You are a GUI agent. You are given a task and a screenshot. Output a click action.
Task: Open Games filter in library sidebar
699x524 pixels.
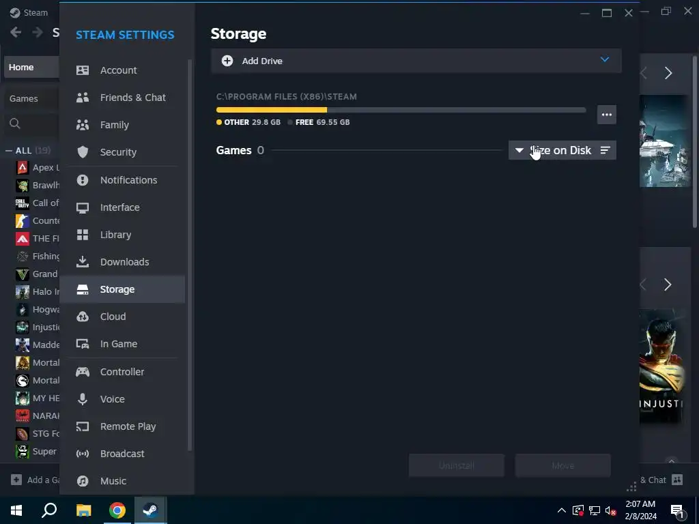pos(31,98)
